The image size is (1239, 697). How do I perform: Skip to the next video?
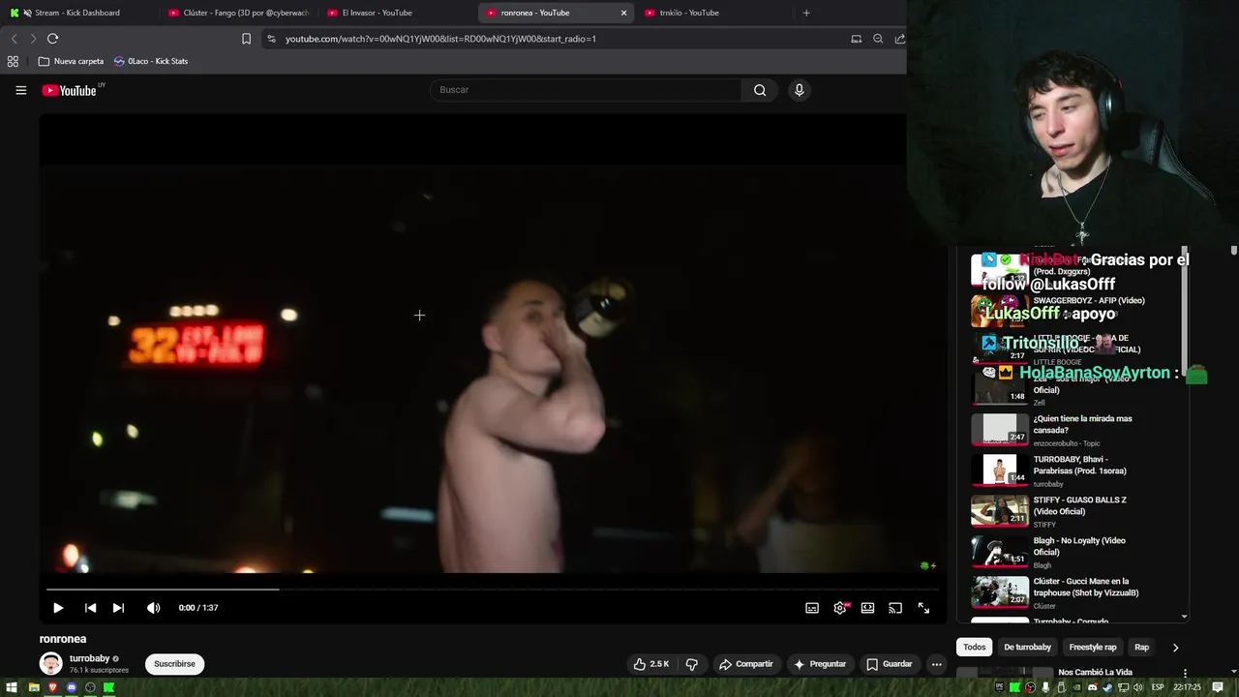(118, 608)
